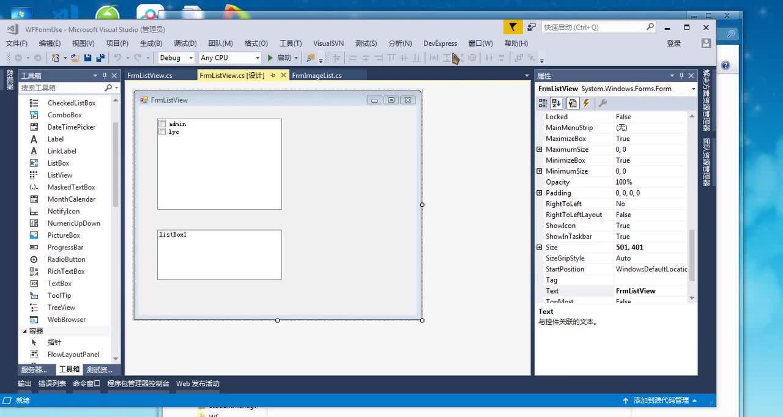Open the 程序包管理器控制台 panel
This screenshot has height=417, width=783.
(x=138, y=384)
